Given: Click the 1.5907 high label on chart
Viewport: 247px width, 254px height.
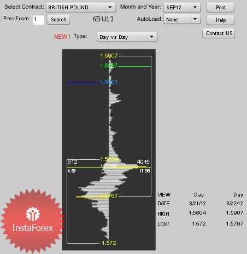Looking at the screenshot, I should tap(109, 56).
